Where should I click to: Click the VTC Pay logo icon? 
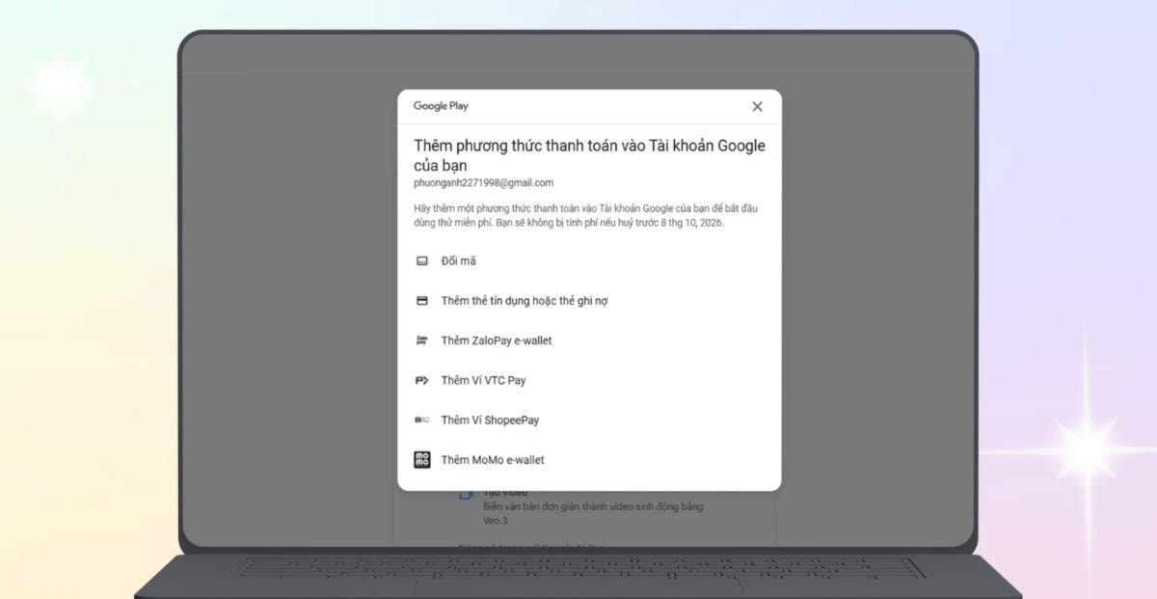click(x=421, y=380)
